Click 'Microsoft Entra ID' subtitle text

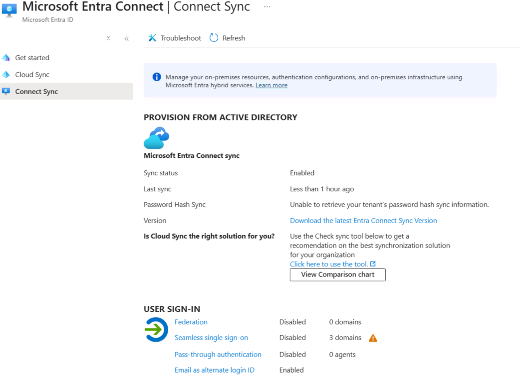[48, 20]
